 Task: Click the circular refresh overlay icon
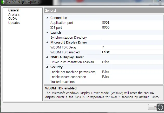(160, 107)
